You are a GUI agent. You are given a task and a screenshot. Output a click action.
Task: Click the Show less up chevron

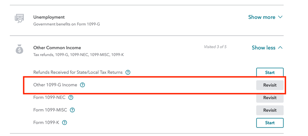280,47
